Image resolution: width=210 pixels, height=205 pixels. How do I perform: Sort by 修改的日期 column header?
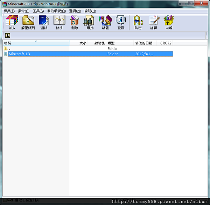click(x=145, y=43)
